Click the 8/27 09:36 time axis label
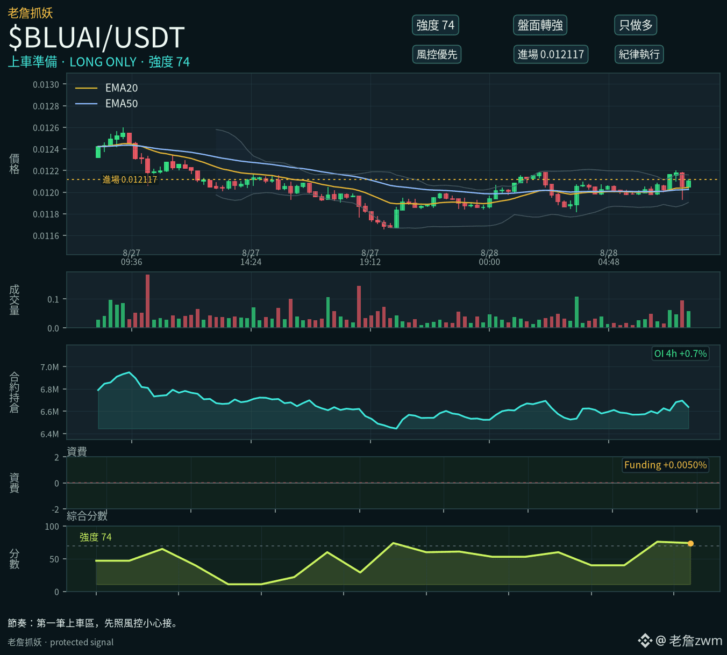The image size is (727, 655). tap(132, 257)
